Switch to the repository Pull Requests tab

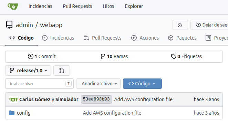pyautogui.click(x=103, y=38)
